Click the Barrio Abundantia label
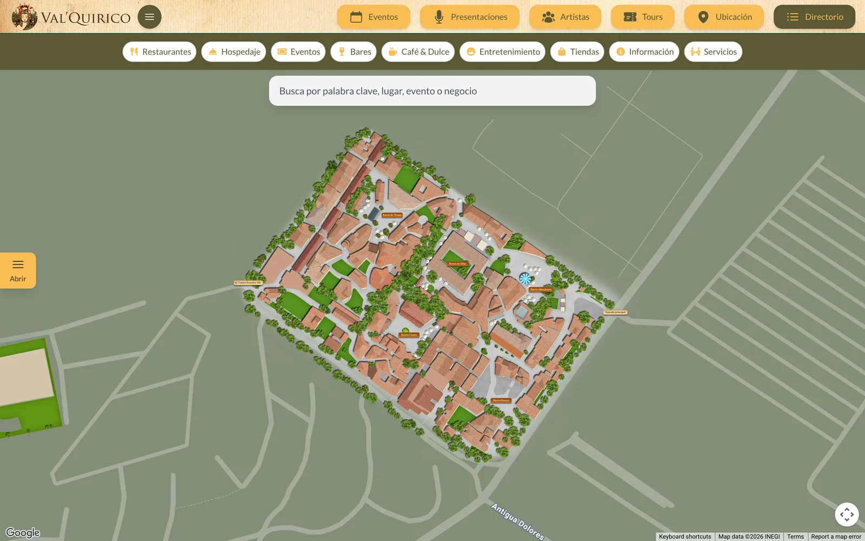Image resolution: width=865 pixels, height=541 pixels. coord(541,289)
